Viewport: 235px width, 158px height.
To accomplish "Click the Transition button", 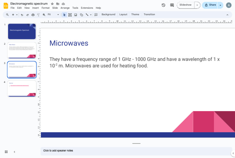I will click(149, 14).
